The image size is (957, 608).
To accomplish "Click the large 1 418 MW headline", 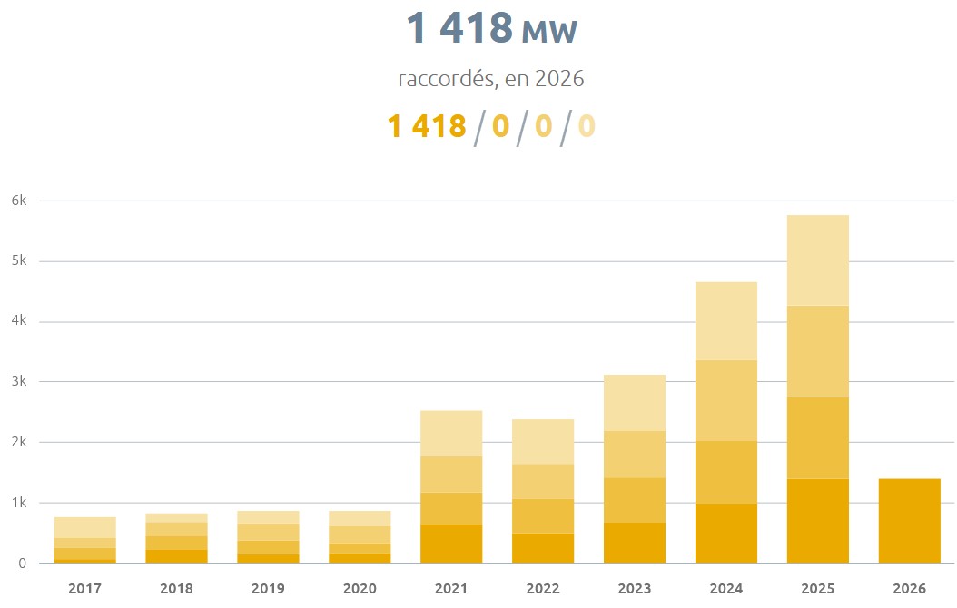I will (x=490, y=29).
